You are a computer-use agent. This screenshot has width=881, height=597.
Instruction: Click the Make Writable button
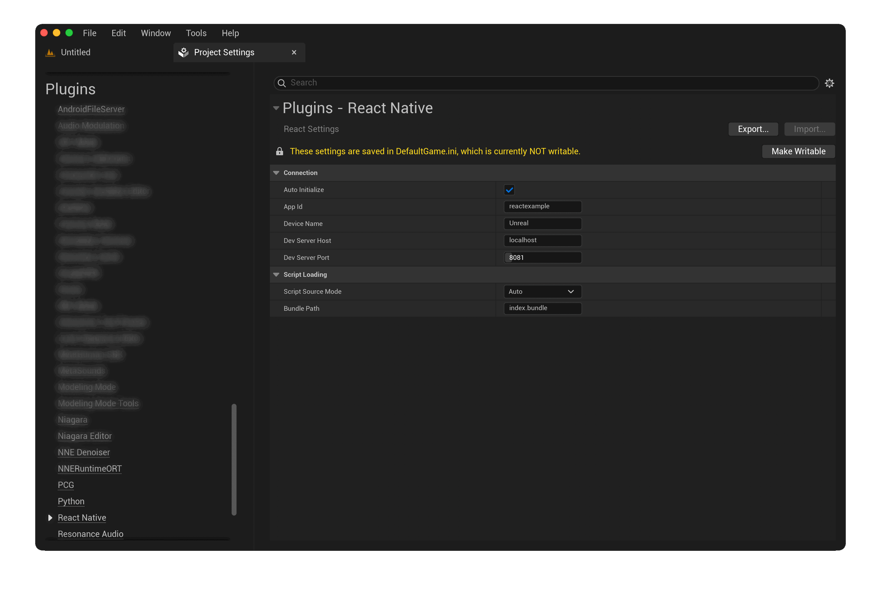pyautogui.click(x=798, y=151)
